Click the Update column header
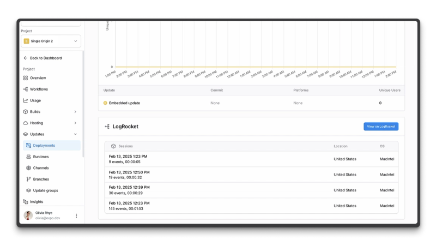The height and width of the screenshot is (246, 436). tap(109, 90)
